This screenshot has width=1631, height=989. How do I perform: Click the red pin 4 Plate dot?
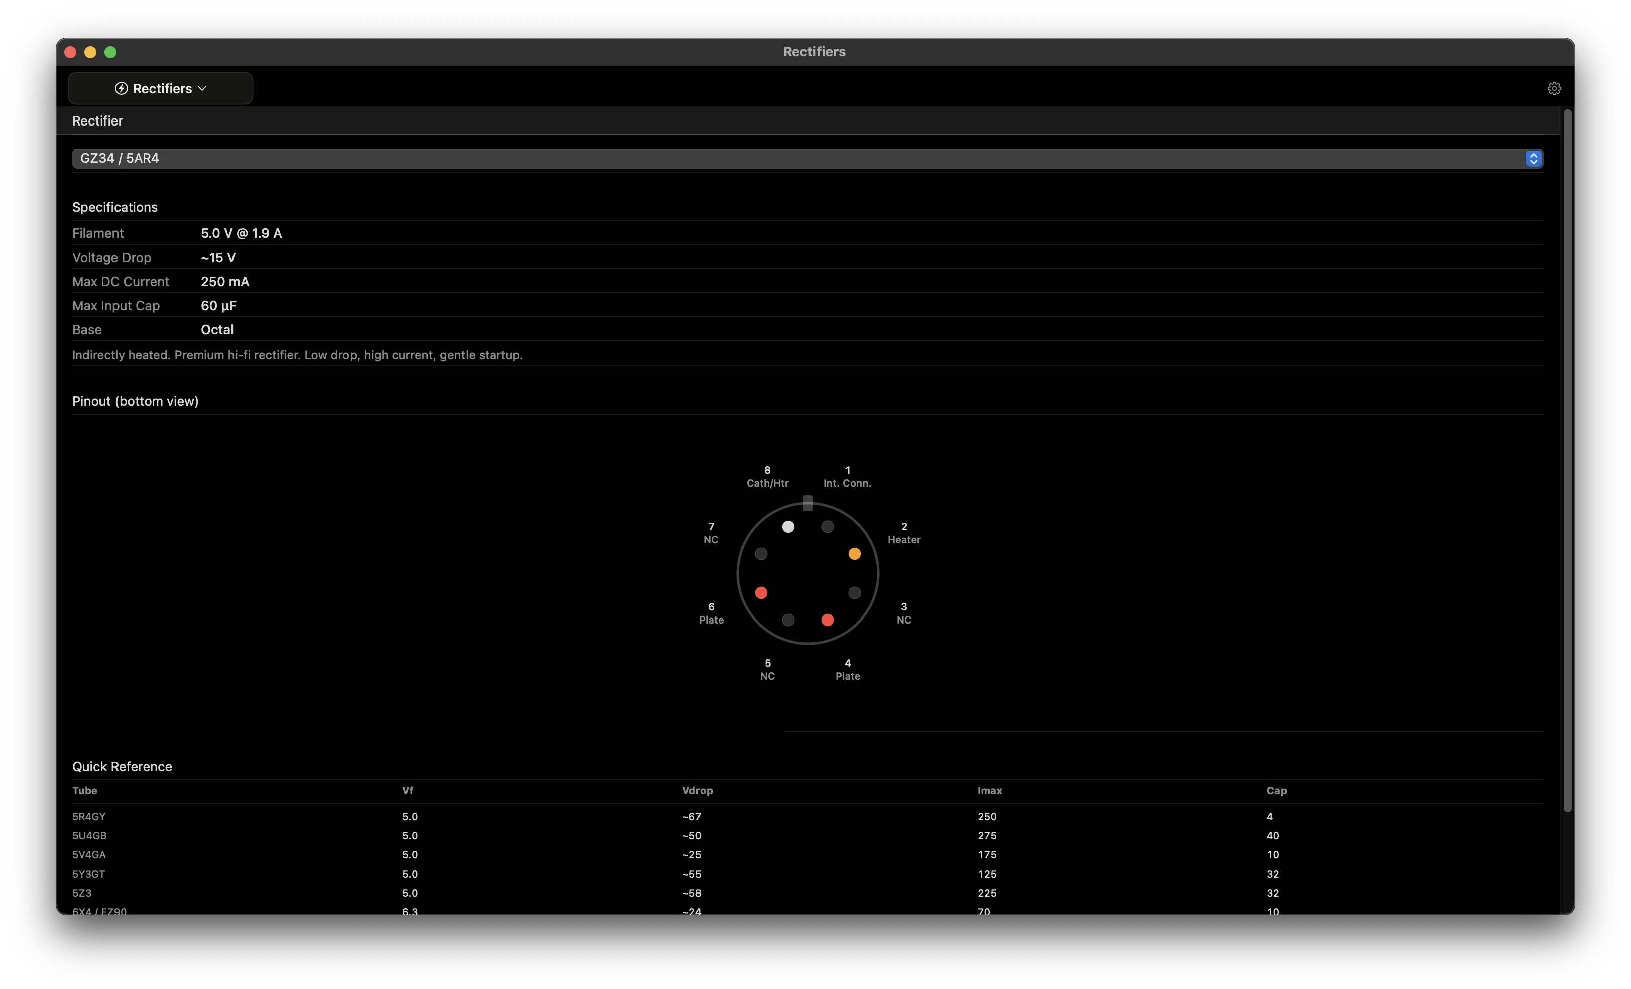[827, 621]
